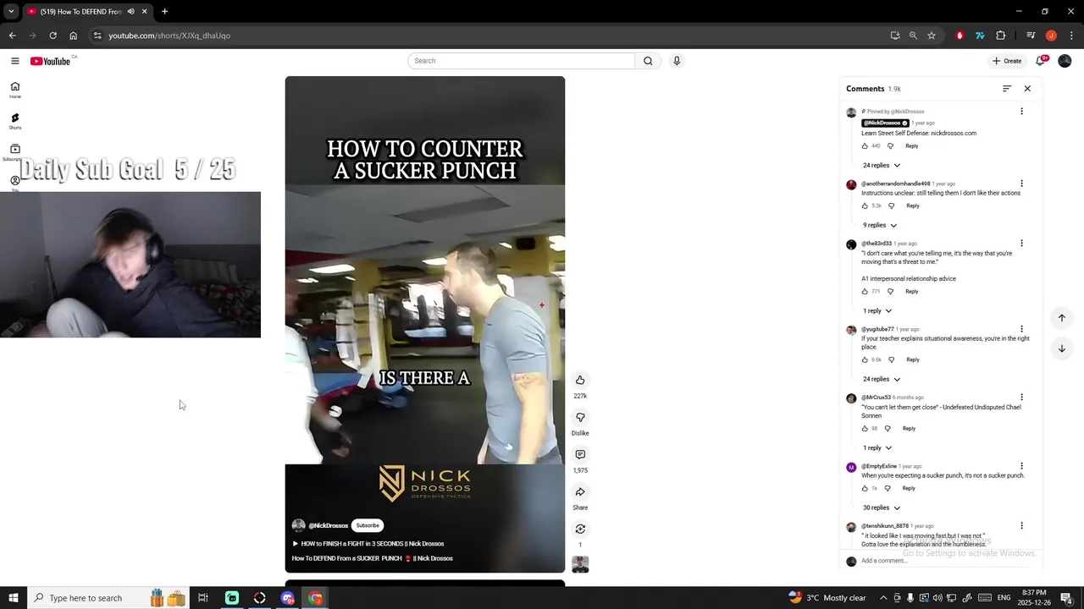1084x609 pixels.
Task: Expand 24 replies under pinned comment
Action: pyautogui.click(x=882, y=166)
